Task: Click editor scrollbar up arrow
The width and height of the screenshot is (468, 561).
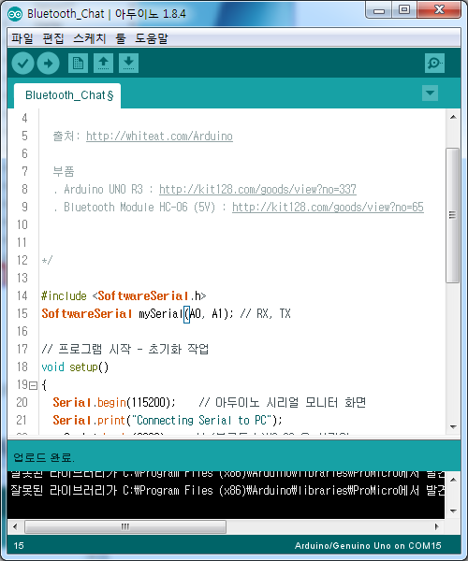Action: [x=453, y=117]
